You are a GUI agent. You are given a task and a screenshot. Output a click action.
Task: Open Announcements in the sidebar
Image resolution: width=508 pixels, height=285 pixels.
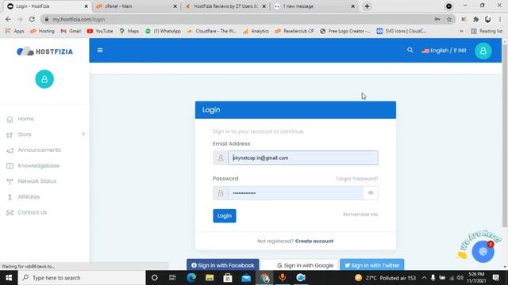39,150
